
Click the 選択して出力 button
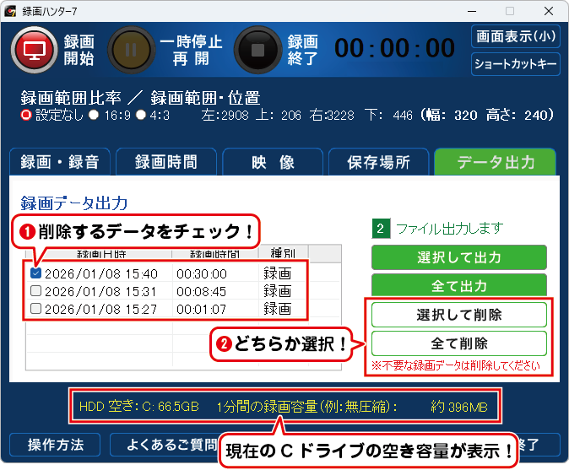click(458, 257)
